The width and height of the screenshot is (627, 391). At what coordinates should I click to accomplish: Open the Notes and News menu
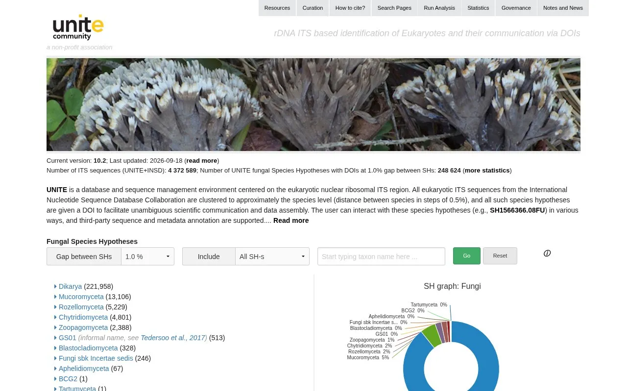pos(563,8)
